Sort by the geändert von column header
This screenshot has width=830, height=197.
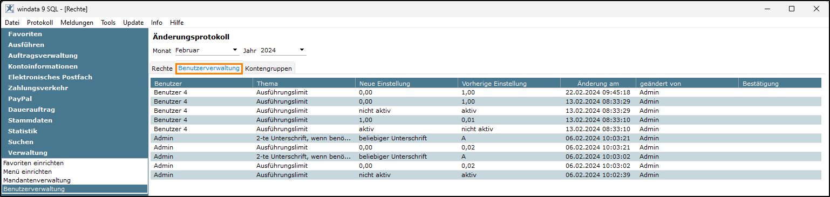coord(687,84)
